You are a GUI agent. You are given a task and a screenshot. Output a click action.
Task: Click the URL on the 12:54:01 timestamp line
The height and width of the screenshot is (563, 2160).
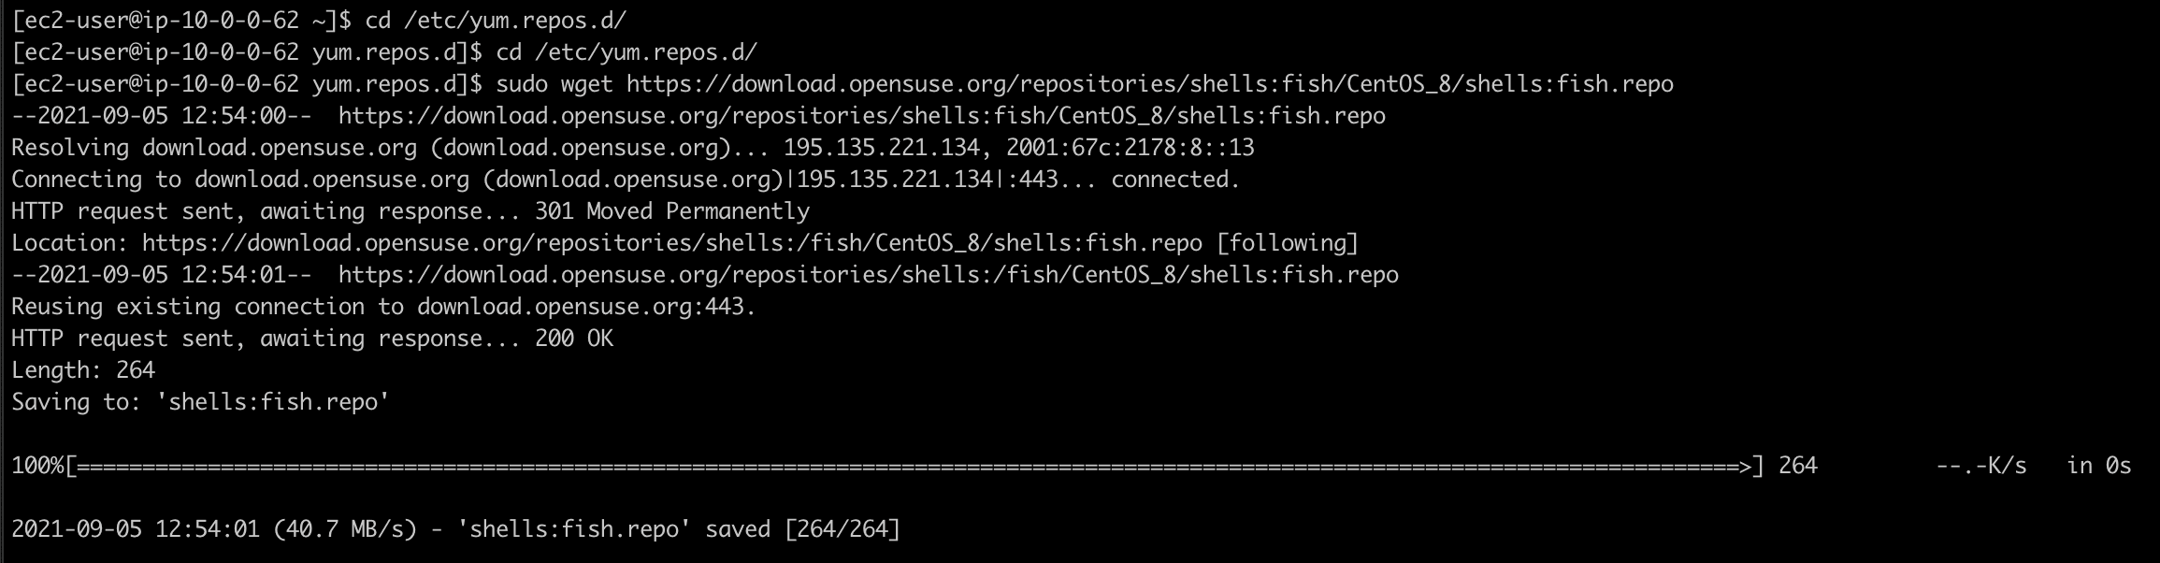click(869, 275)
